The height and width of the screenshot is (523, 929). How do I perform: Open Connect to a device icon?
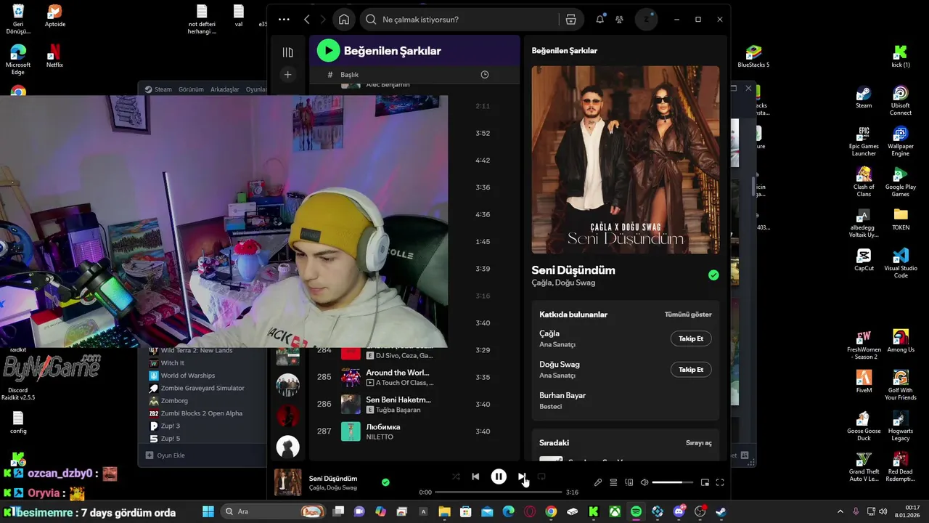pos(629,482)
